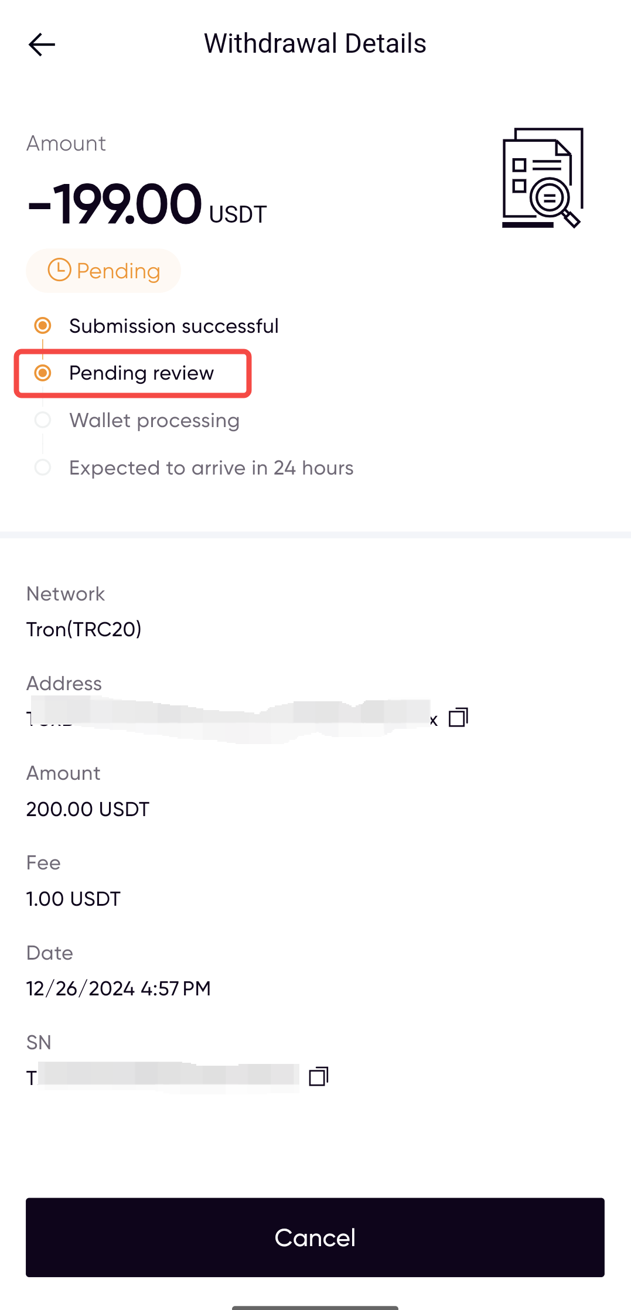Tap the document review illustration
631x1310 pixels.
click(542, 178)
